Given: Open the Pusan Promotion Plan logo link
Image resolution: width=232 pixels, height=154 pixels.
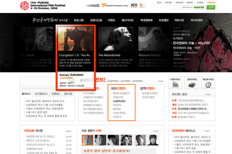Looking at the screenshot, I should [115, 5].
